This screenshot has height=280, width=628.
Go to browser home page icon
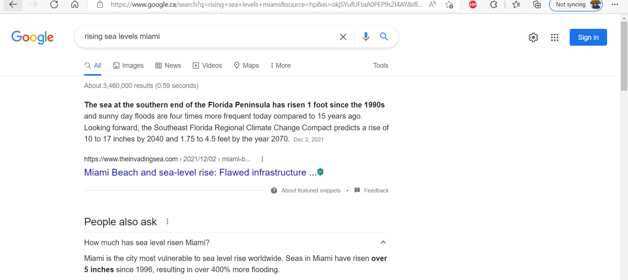75,5
